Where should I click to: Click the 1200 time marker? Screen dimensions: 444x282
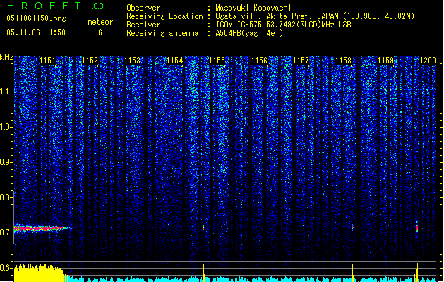[428, 61]
